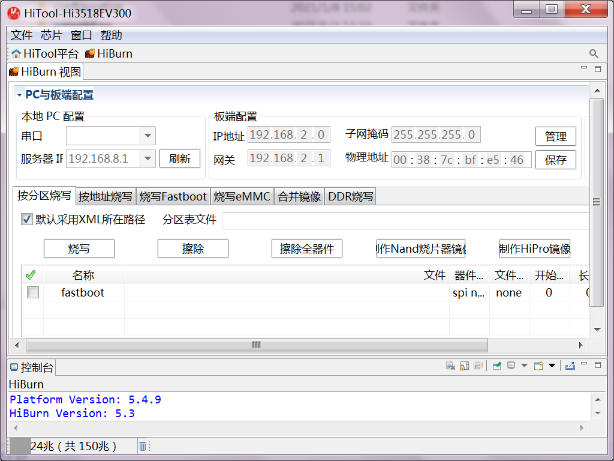Minimize the 控制台 panel
Image resolution: width=614 pixels, height=461 pixels.
(x=584, y=364)
